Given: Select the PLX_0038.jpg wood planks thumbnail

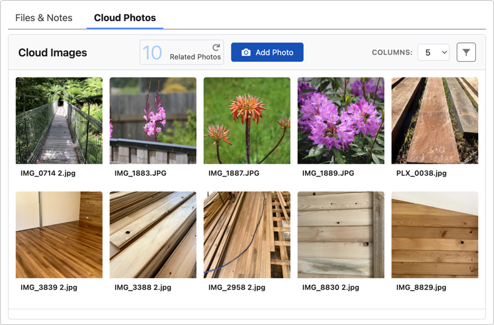Looking at the screenshot, I should pyautogui.click(x=435, y=121).
